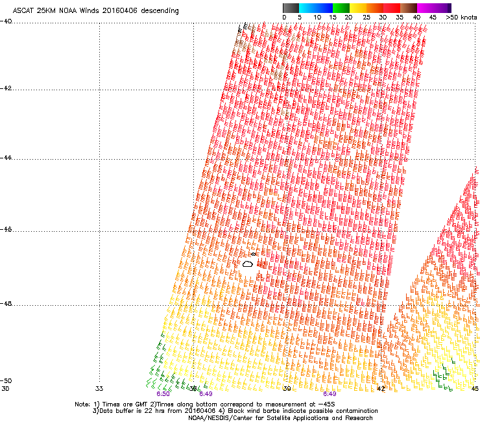Click the red 30-35 knots color bar segment

click(x=392, y=8)
